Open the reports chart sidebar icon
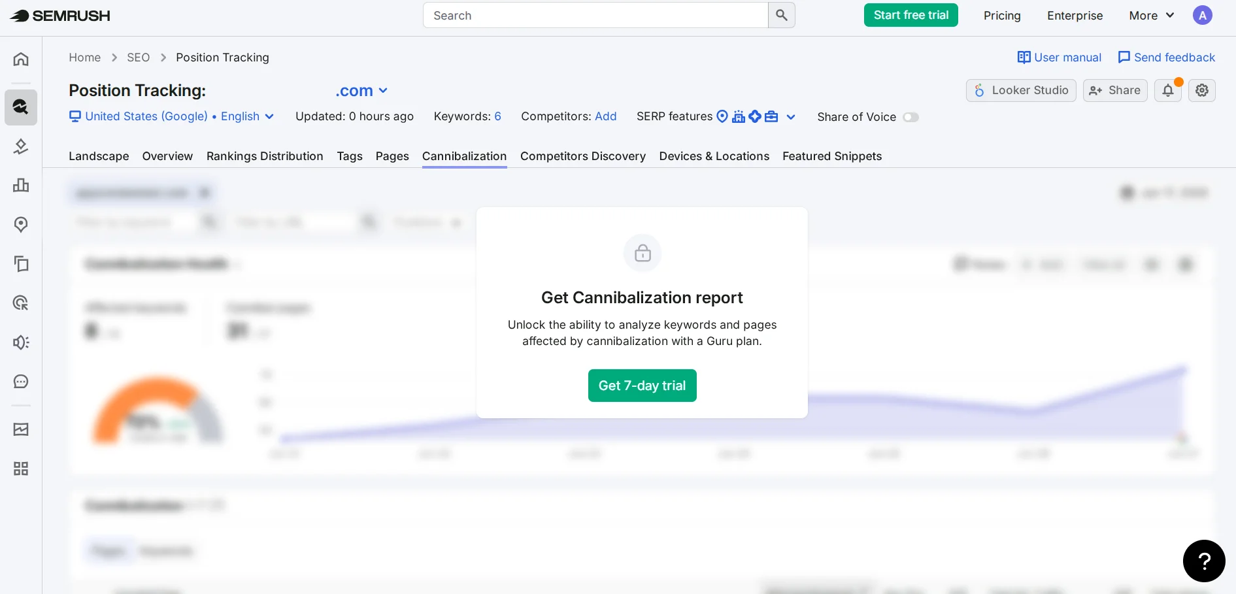Screen dimensions: 1236x594 [x=21, y=429]
